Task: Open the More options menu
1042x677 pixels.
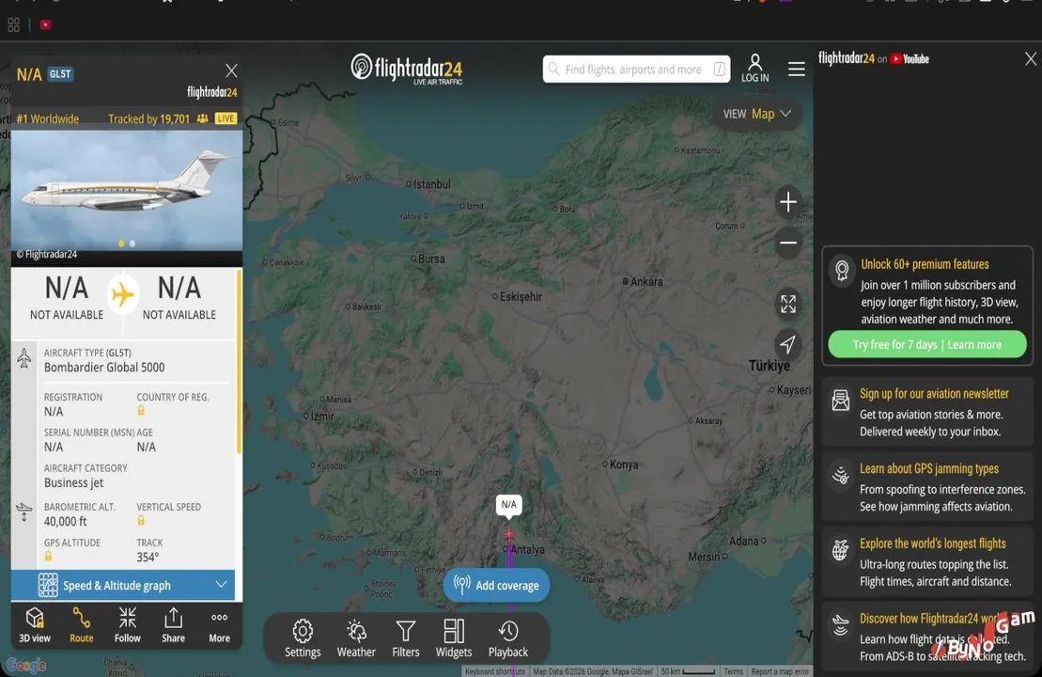Action: click(219, 626)
